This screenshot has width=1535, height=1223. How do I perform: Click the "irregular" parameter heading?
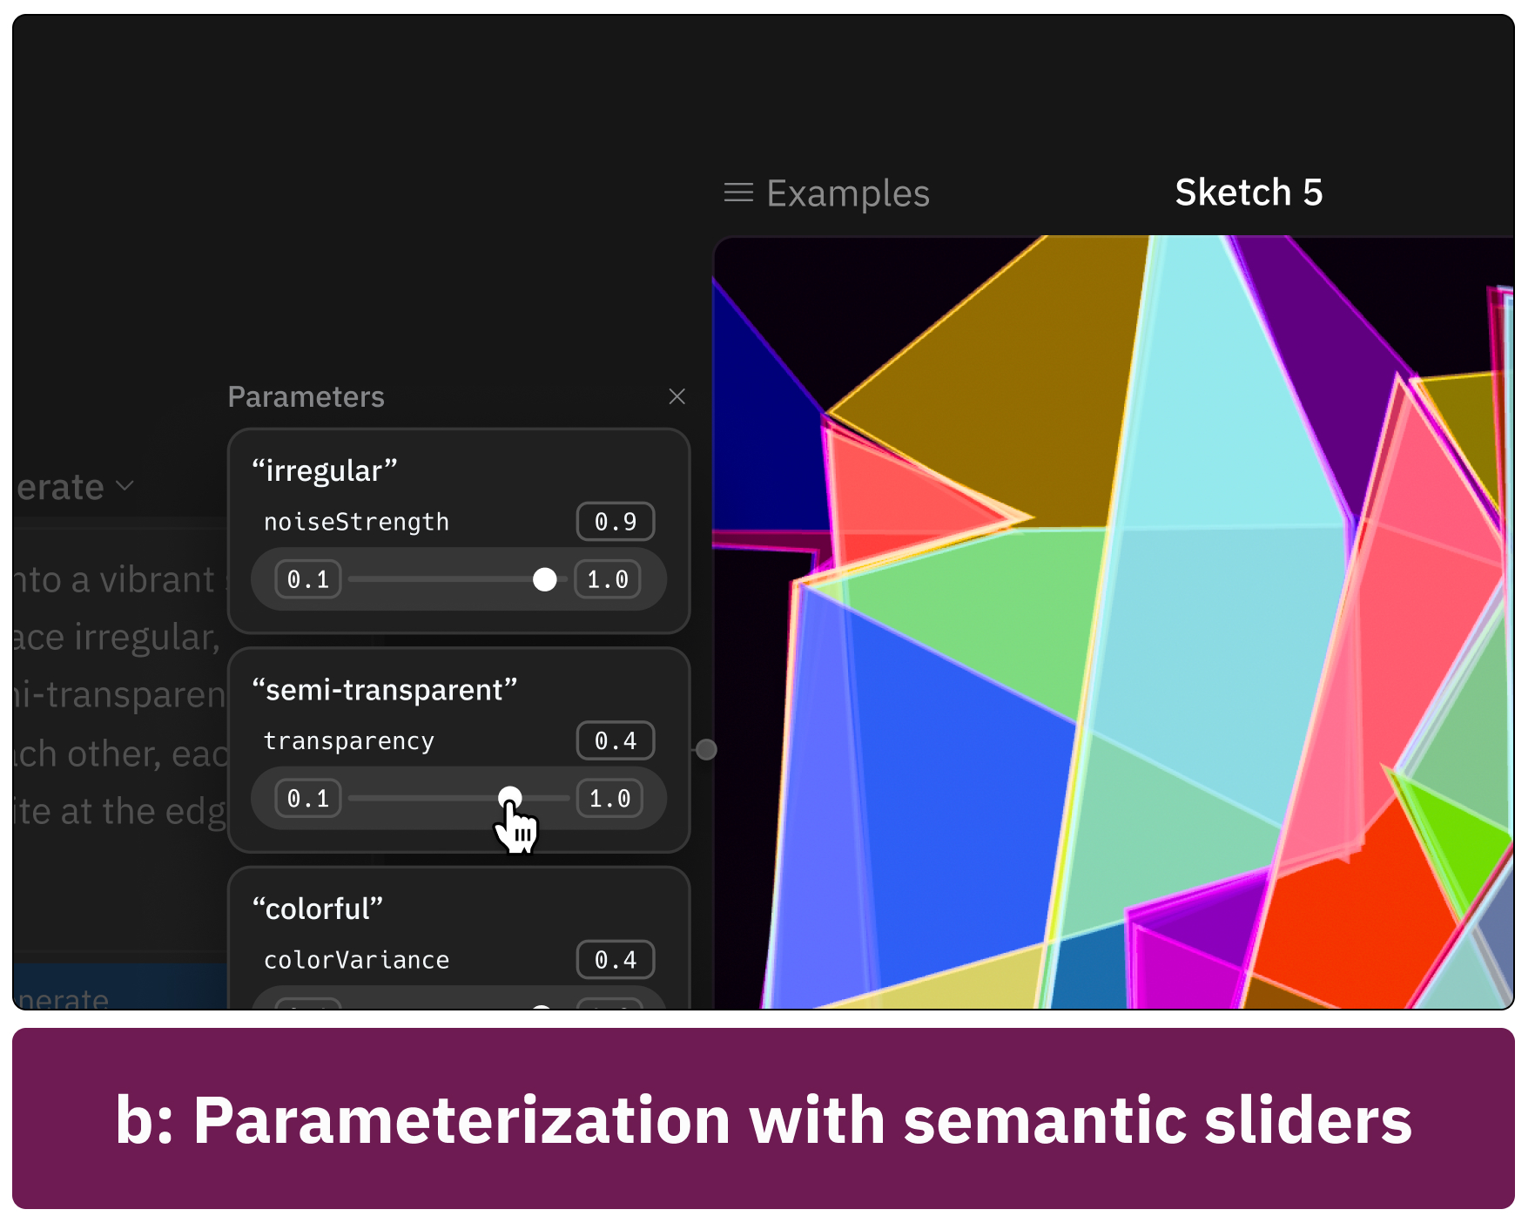pyautogui.click(x=325, y=470)
